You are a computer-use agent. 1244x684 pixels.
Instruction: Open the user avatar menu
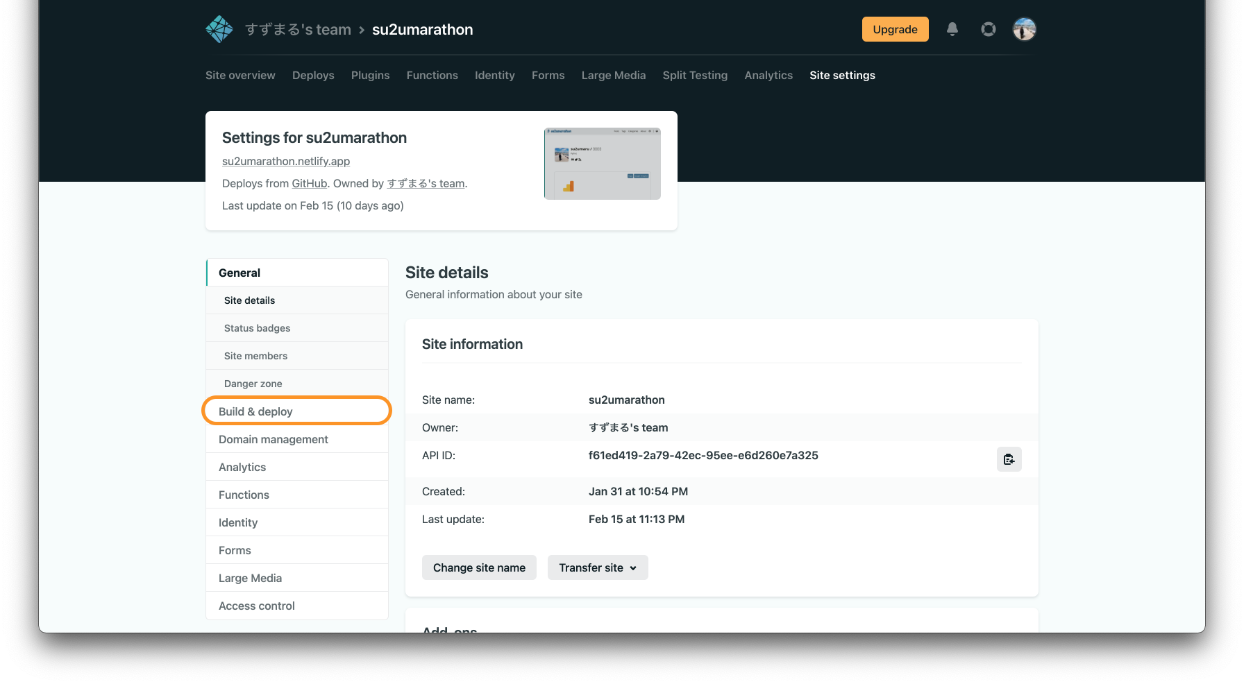coord(1024,29)
